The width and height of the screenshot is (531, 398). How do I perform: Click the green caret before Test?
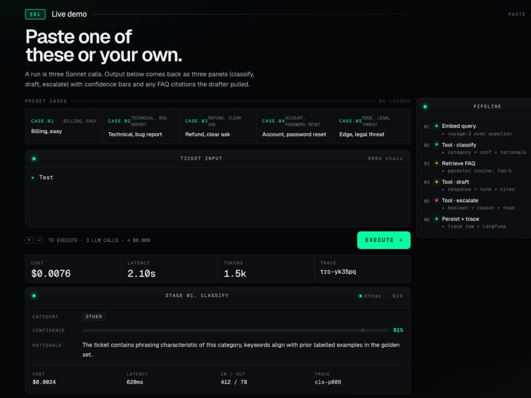[33, 178]
